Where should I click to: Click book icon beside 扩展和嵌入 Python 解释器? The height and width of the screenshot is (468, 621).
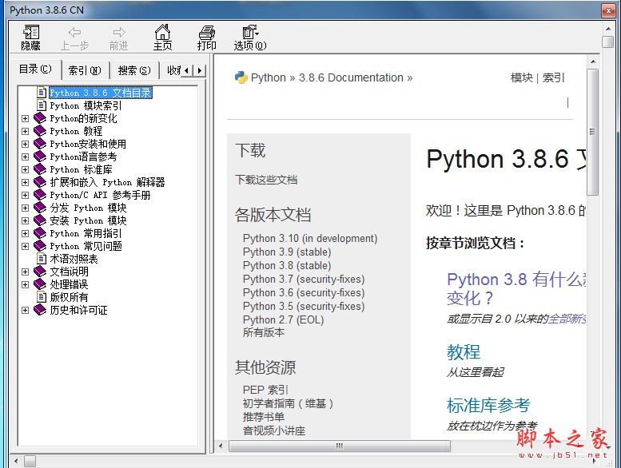point(40,182)
